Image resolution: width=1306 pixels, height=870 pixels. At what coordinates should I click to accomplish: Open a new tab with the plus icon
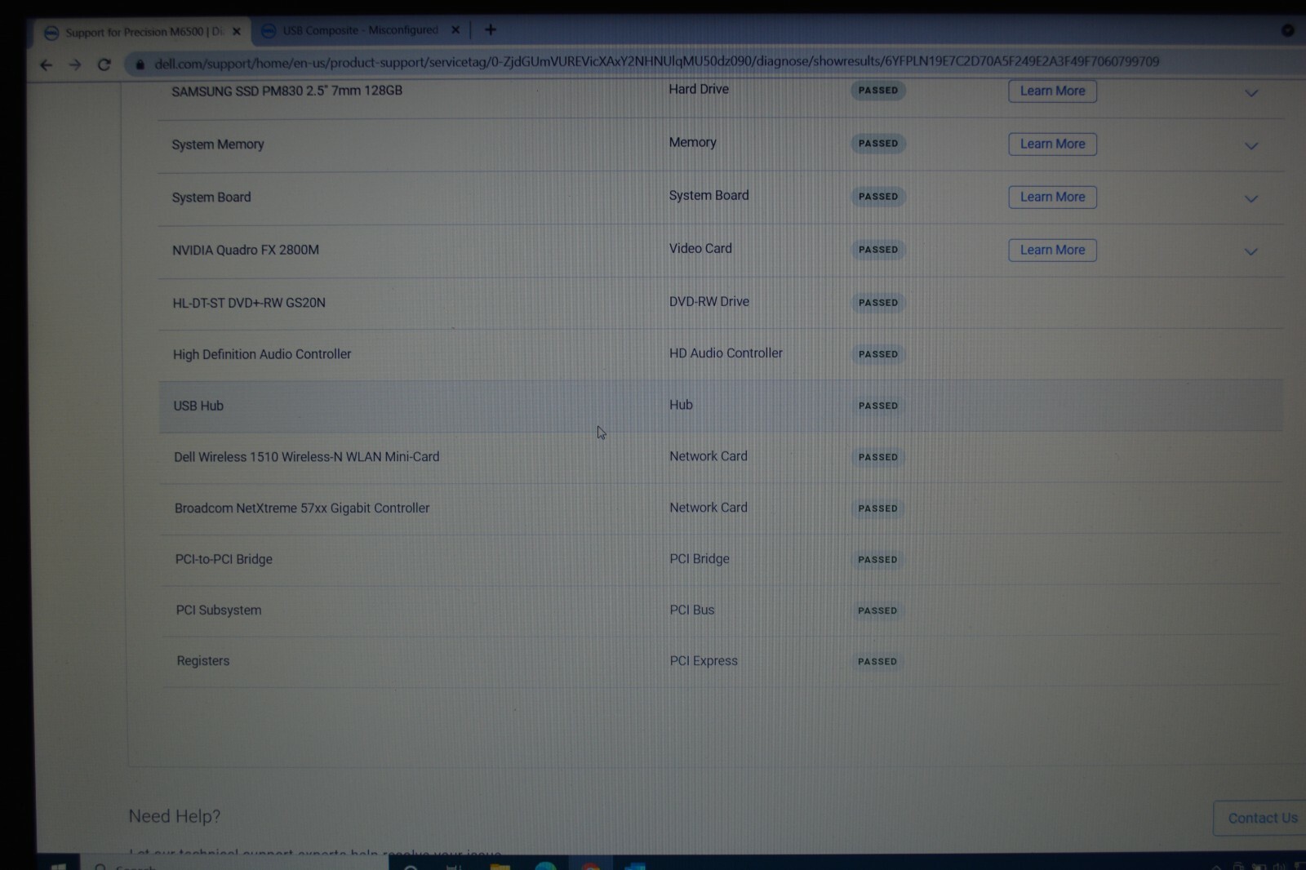(x=491, y=30)
